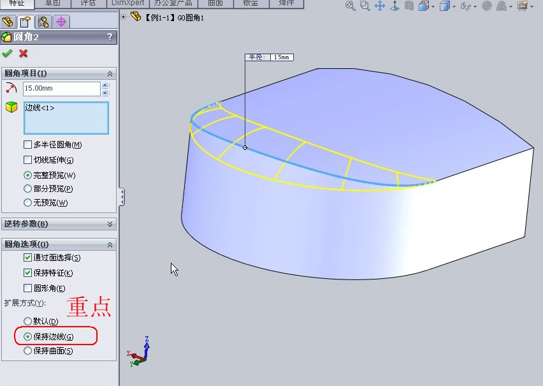Select 边线<1> in the selection box
Screen dimensions: 543x386
point(40,108)
